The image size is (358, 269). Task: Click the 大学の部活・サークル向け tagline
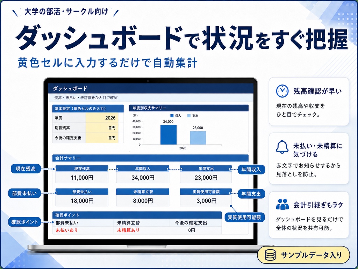pyautogui.click(x=66, y=12)
